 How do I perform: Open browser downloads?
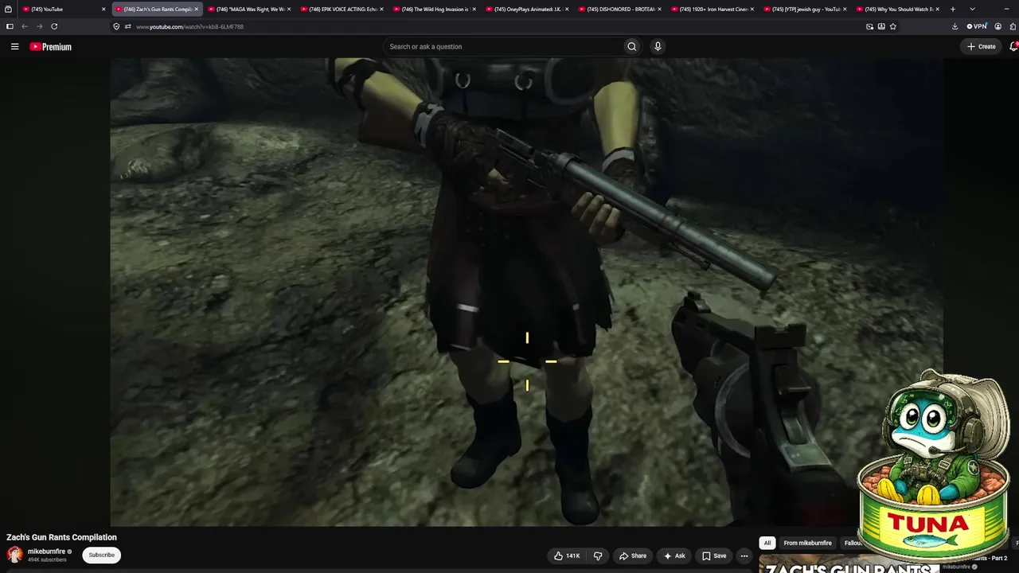coord(955,26)
